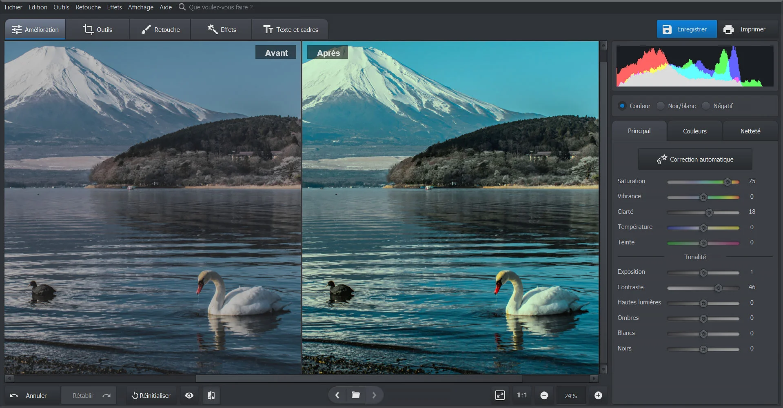Click the fit to screen icon

coord(500,395)
